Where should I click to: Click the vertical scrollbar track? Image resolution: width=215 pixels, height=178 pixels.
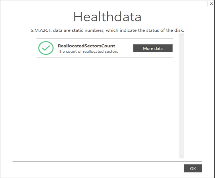pos(181,96)
